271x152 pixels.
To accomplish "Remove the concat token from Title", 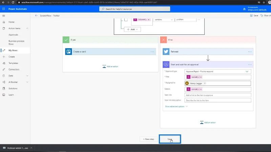I will click(x=201, y=77).
